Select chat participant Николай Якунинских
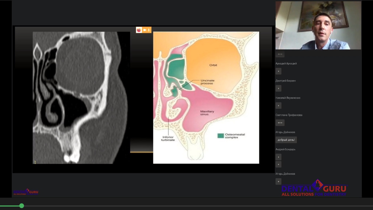 tap(288, 98)
